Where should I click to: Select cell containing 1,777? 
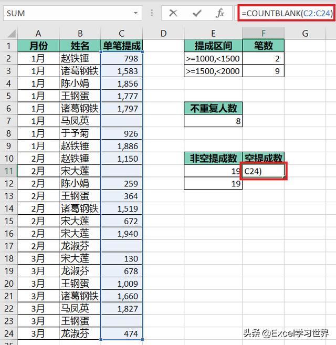pyautogui.click(x=122, y=96)
